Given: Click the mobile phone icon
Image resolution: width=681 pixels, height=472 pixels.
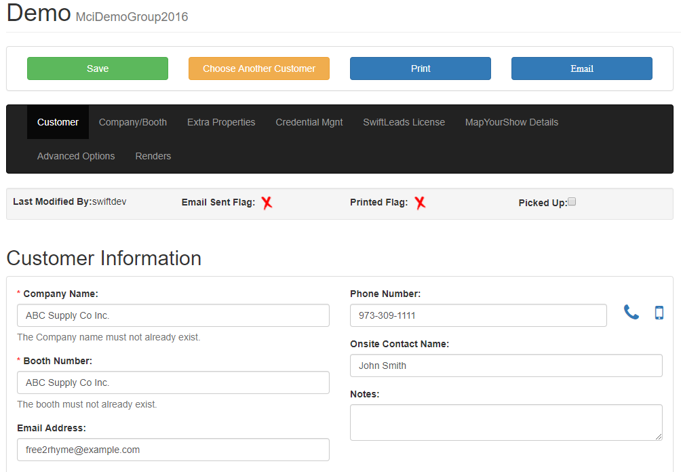Looking at the screenshot, I should click(659, 313).
